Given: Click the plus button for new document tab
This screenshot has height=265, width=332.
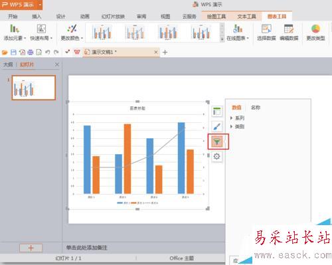Looking at the screenshot, I should (165, 52).
